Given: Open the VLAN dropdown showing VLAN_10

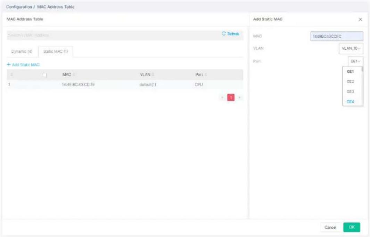Looking at the screenshot, I should [351, 48].
